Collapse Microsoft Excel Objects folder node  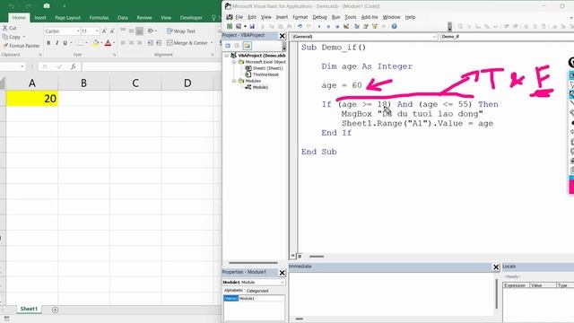point(234,62)
